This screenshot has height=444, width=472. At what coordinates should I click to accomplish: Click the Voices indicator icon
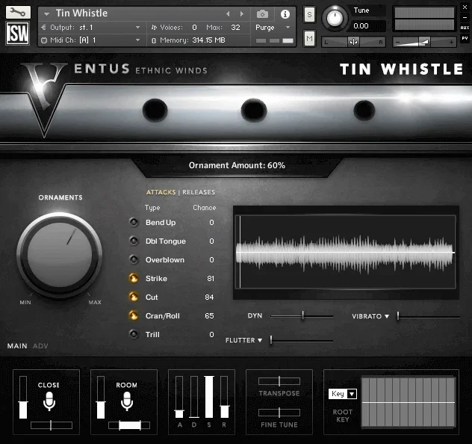[154, 28]
